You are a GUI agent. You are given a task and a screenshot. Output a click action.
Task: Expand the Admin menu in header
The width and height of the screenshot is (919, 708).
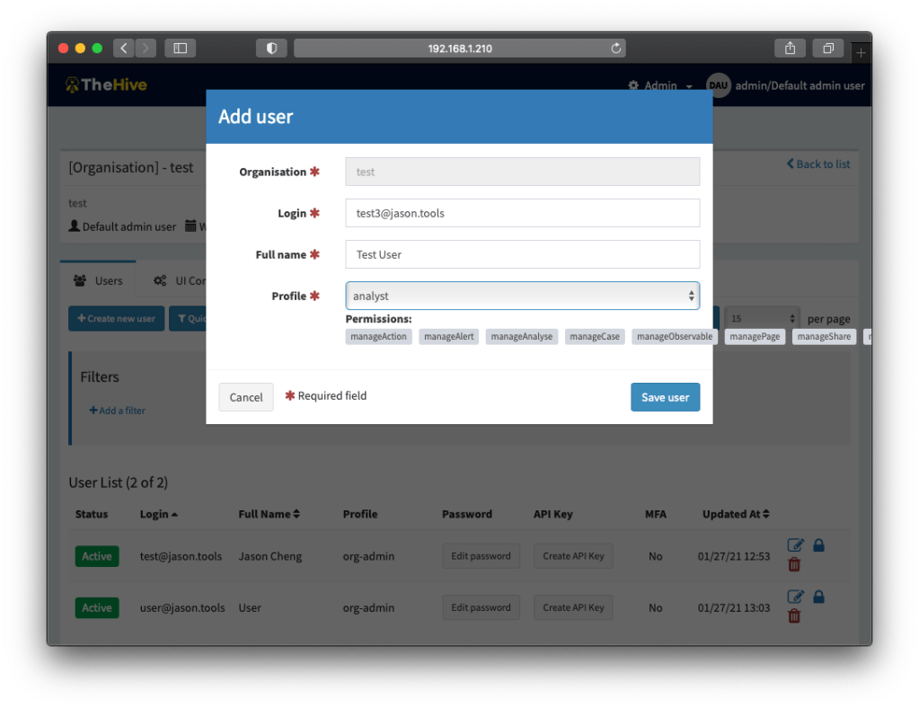660,86
